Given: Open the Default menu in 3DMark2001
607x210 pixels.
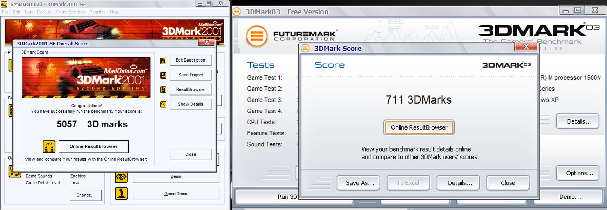Looking at the screenshot, I should (44, 12).
